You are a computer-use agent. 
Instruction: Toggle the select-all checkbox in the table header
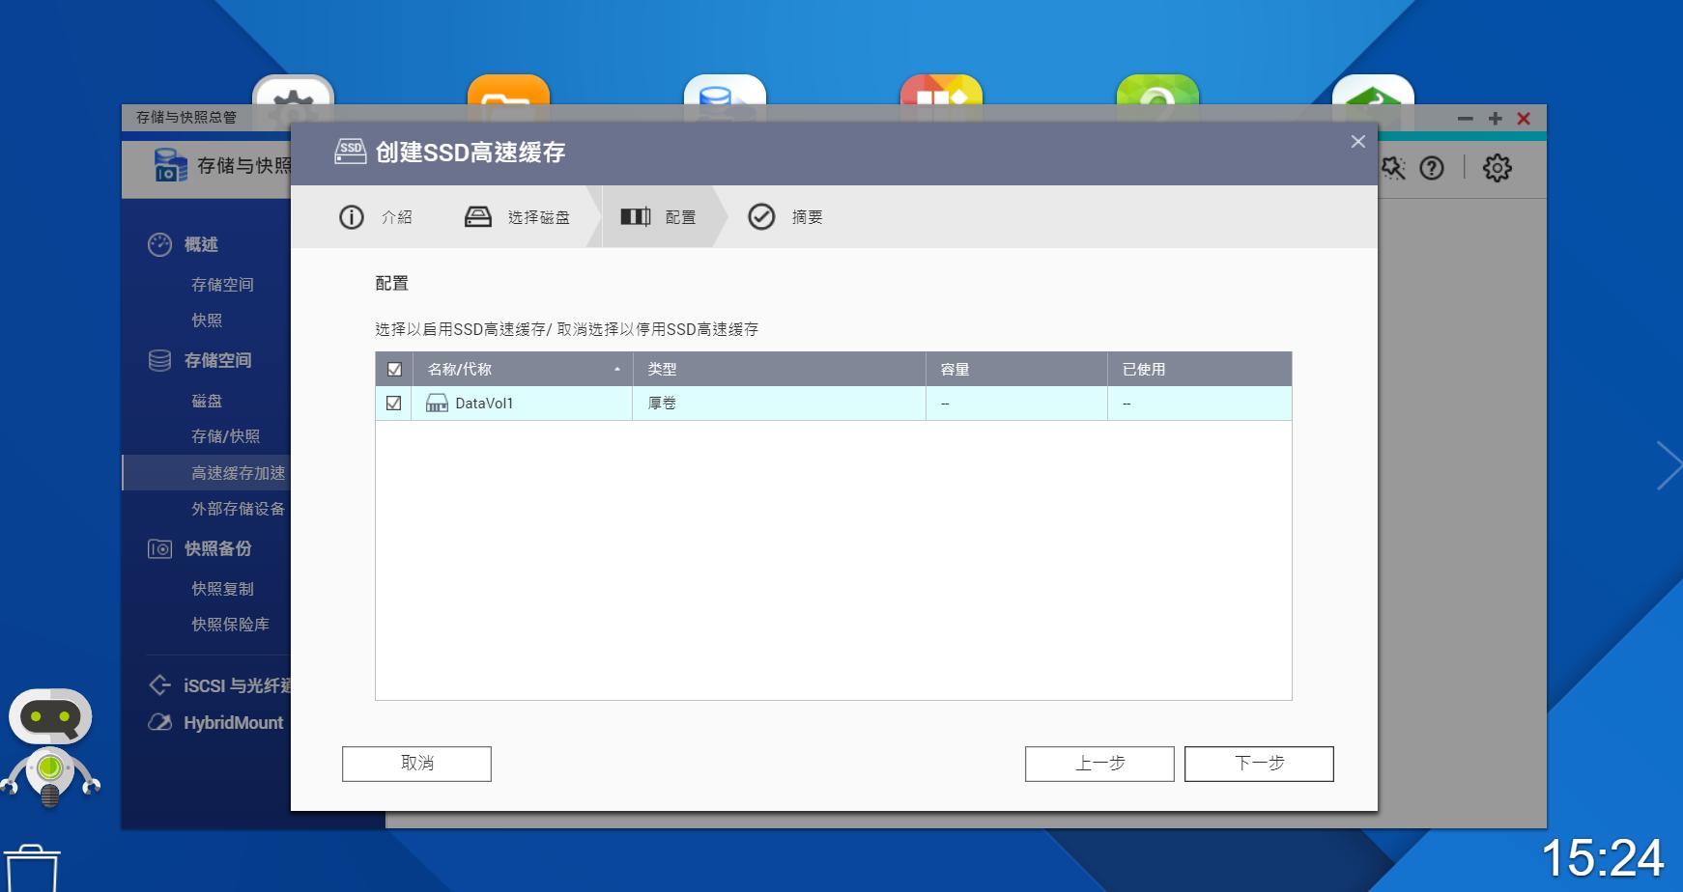pos(392,369)
